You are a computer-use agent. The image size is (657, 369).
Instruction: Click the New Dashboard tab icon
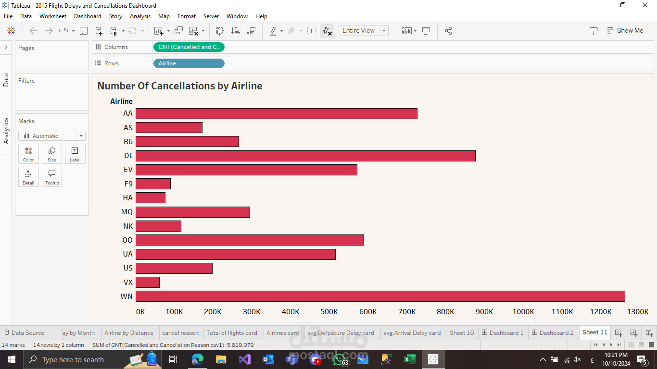point(634,332)
